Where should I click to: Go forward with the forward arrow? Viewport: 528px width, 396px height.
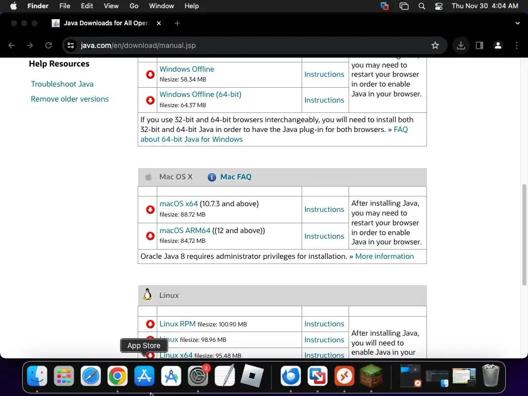(30, 45)
